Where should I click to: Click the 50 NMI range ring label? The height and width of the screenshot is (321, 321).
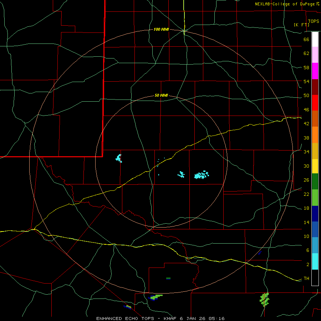point(161,95)
